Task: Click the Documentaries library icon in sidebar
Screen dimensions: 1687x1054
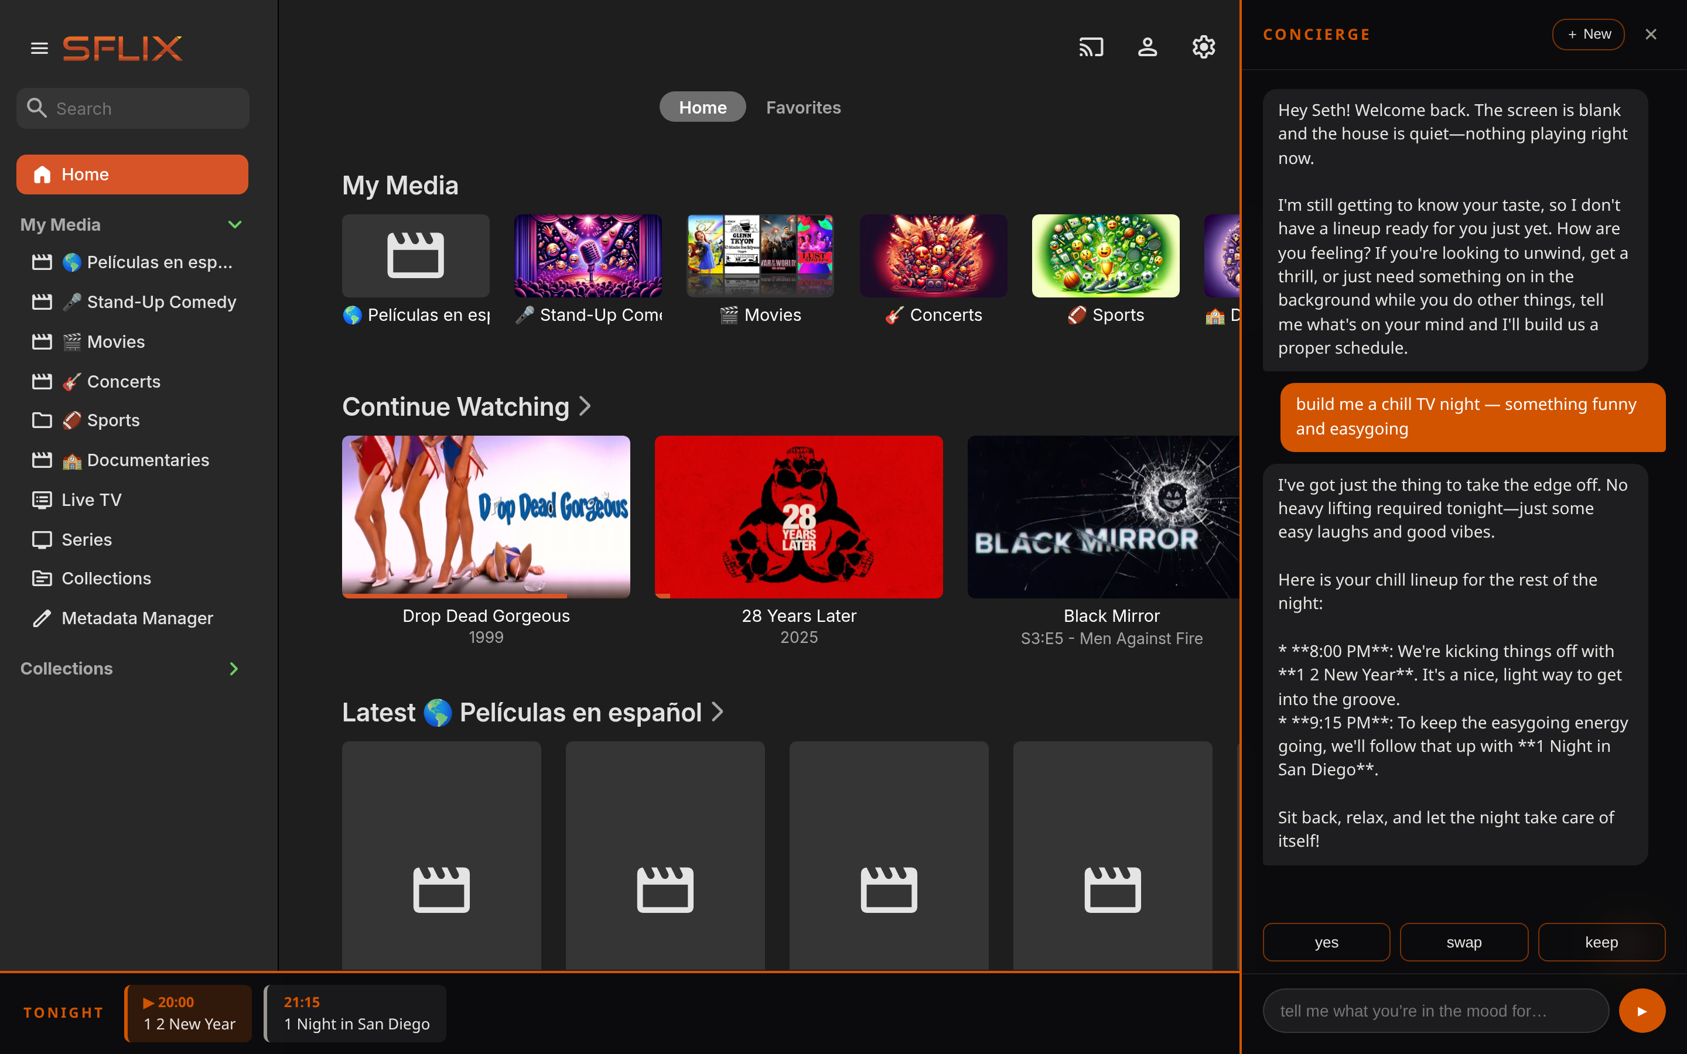Action: point(42,460)
